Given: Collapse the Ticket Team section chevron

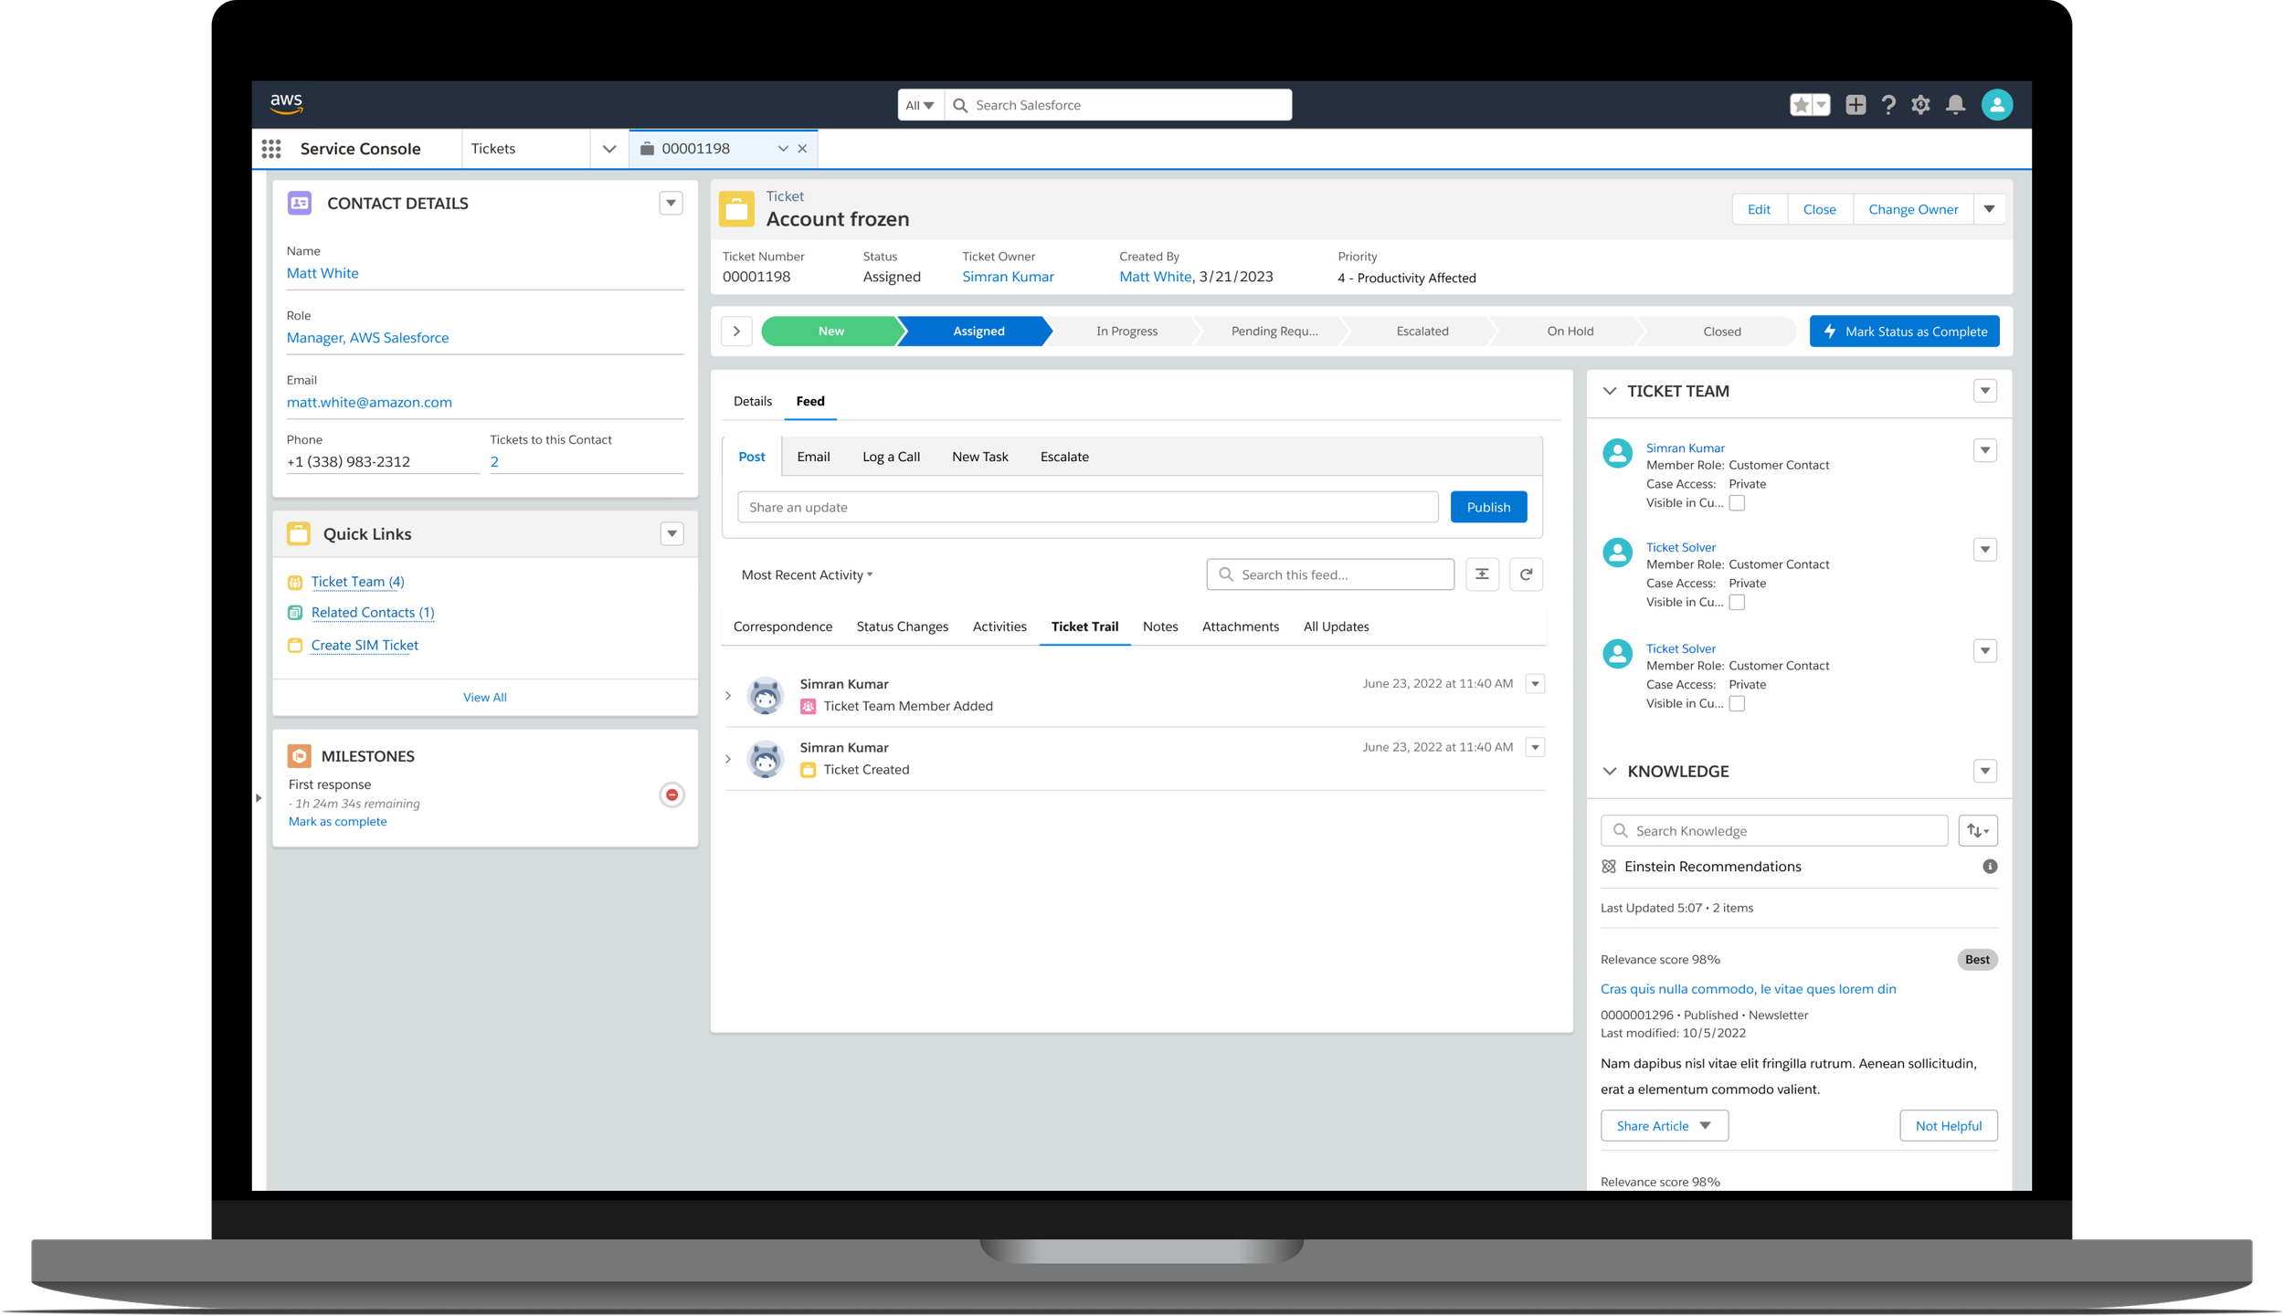Looking at the screenshot, I should click(1609, 391).
